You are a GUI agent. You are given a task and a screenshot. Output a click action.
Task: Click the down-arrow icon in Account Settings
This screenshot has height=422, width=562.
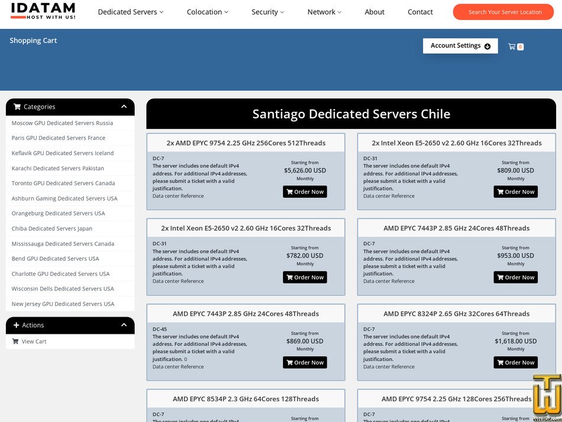488,46
